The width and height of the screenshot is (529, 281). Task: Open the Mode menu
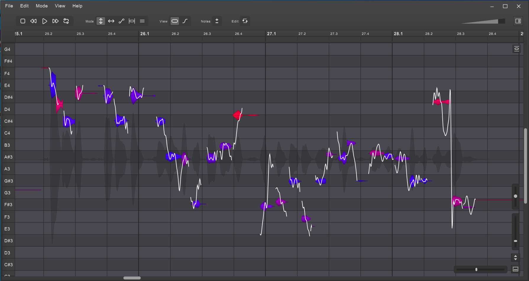coord(42,6)
